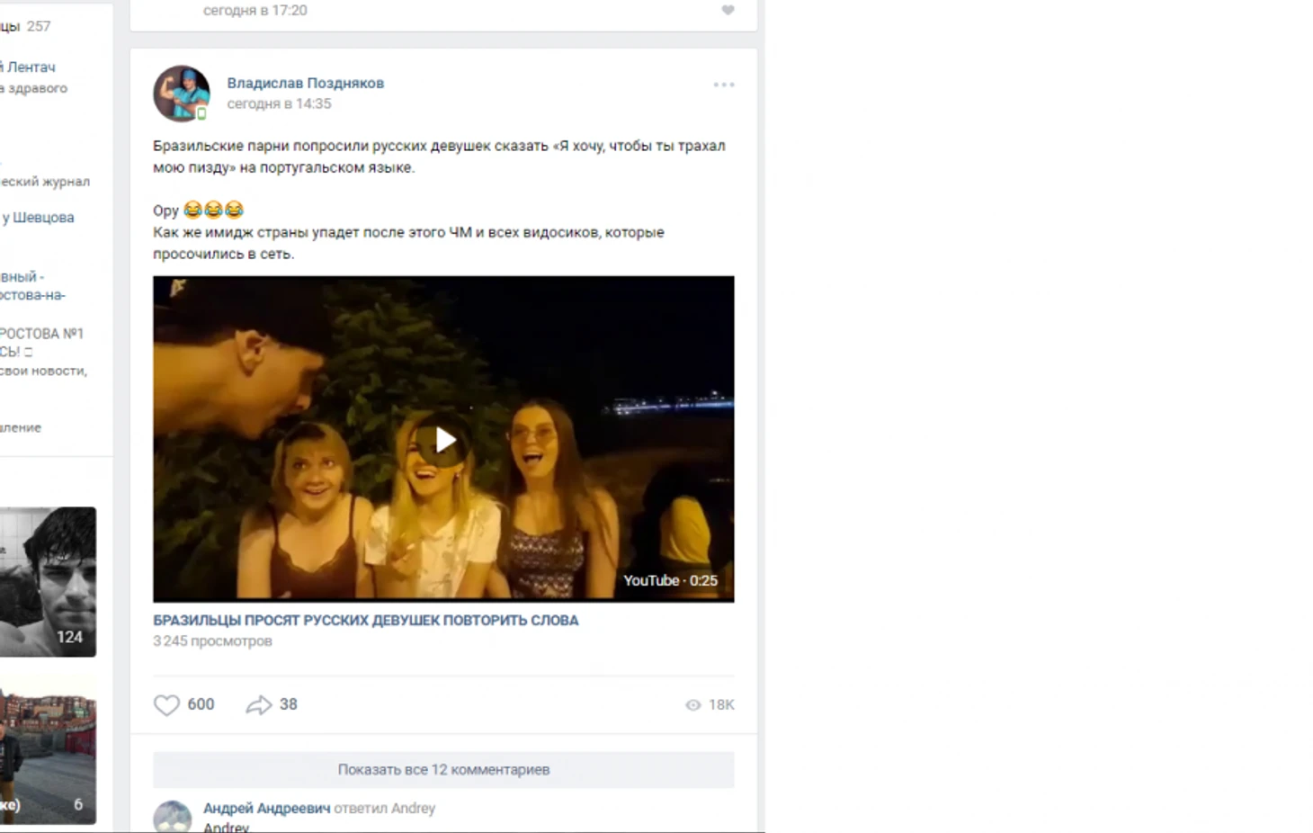Image resolution: width=1313 pixels, height=833 pixels.
Task: Click Андрей Андреевич's comment avatar
Action: pos(172,817)
